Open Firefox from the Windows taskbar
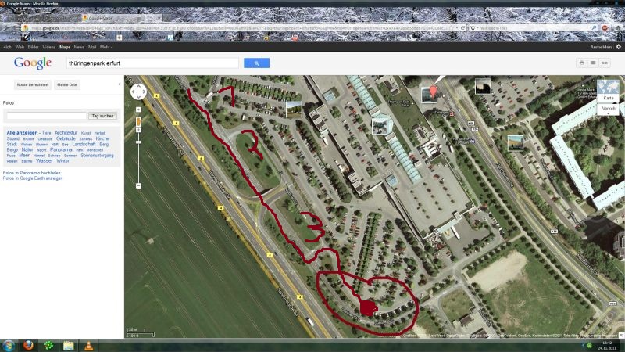Screen dimensions: 625x352 (28, 345)
